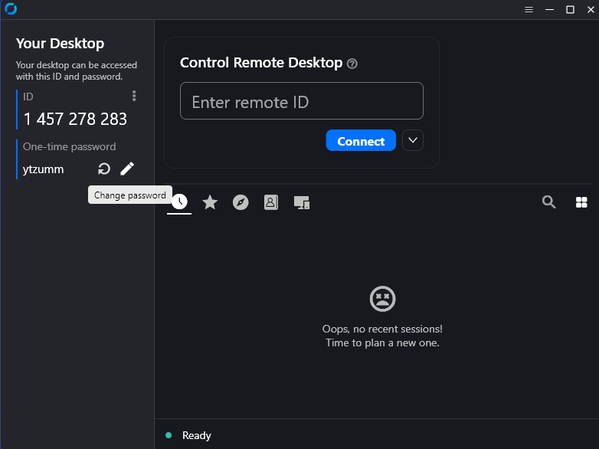Select the ID number 1 457 278 283
Viewport: 599px width, 449px height.
75,120
